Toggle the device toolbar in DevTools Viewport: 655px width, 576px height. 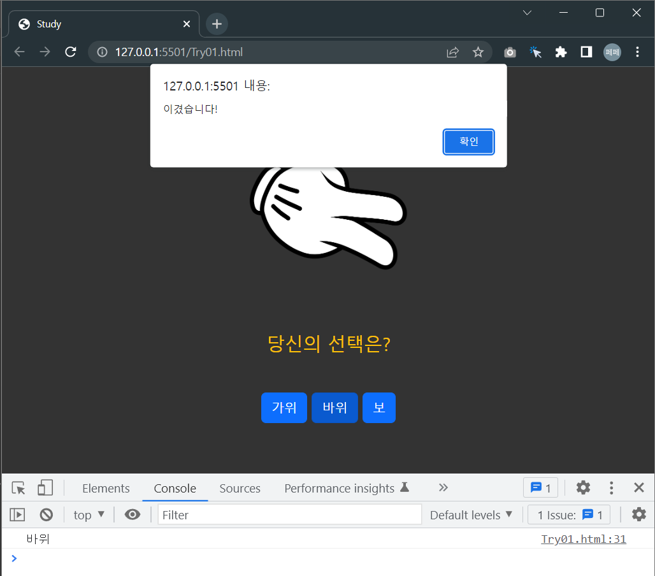pos(45,487)
